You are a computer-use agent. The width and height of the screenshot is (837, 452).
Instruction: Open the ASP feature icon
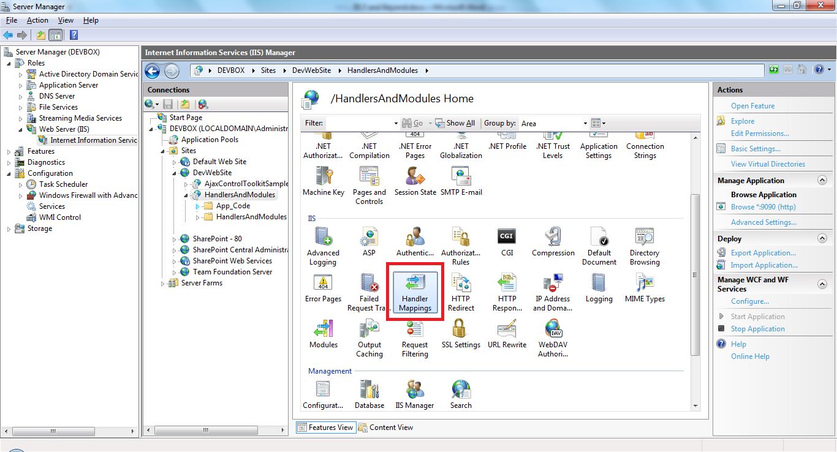[369, 242]
